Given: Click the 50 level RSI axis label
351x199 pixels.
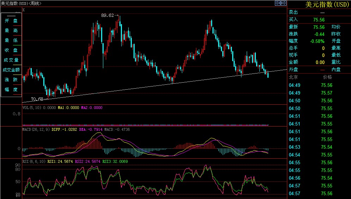Looking at the screenshot, I should [18, 181].
